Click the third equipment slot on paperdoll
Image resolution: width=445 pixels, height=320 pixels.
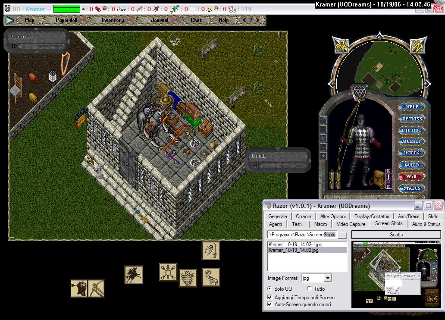coord(323,138)
